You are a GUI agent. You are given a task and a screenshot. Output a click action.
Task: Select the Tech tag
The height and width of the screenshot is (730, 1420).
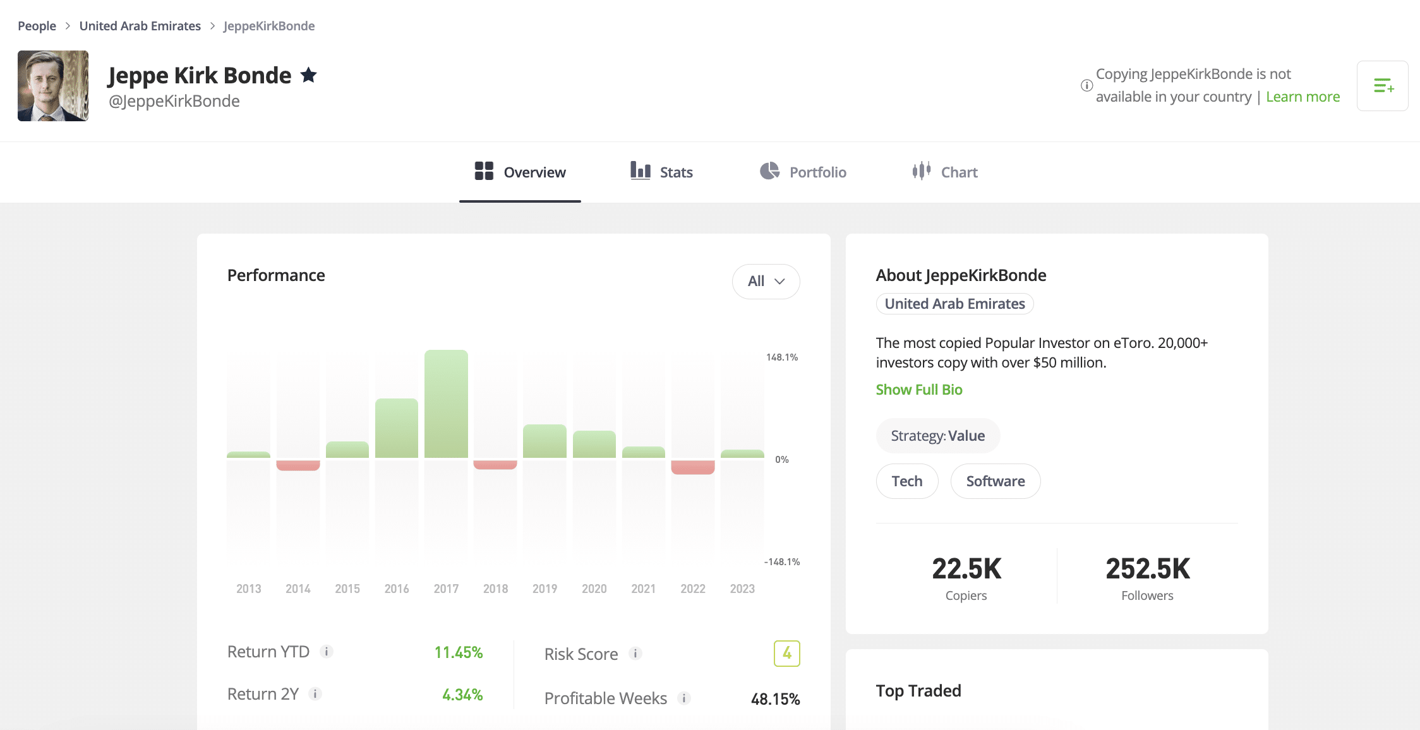(906, 481)
